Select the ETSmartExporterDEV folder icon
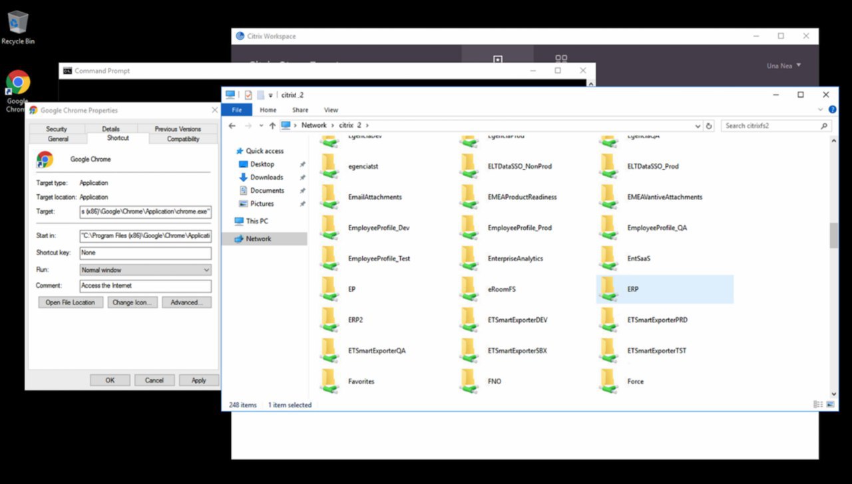The width and height of the screenshot is (852, 484). click(x=469, y=319)
